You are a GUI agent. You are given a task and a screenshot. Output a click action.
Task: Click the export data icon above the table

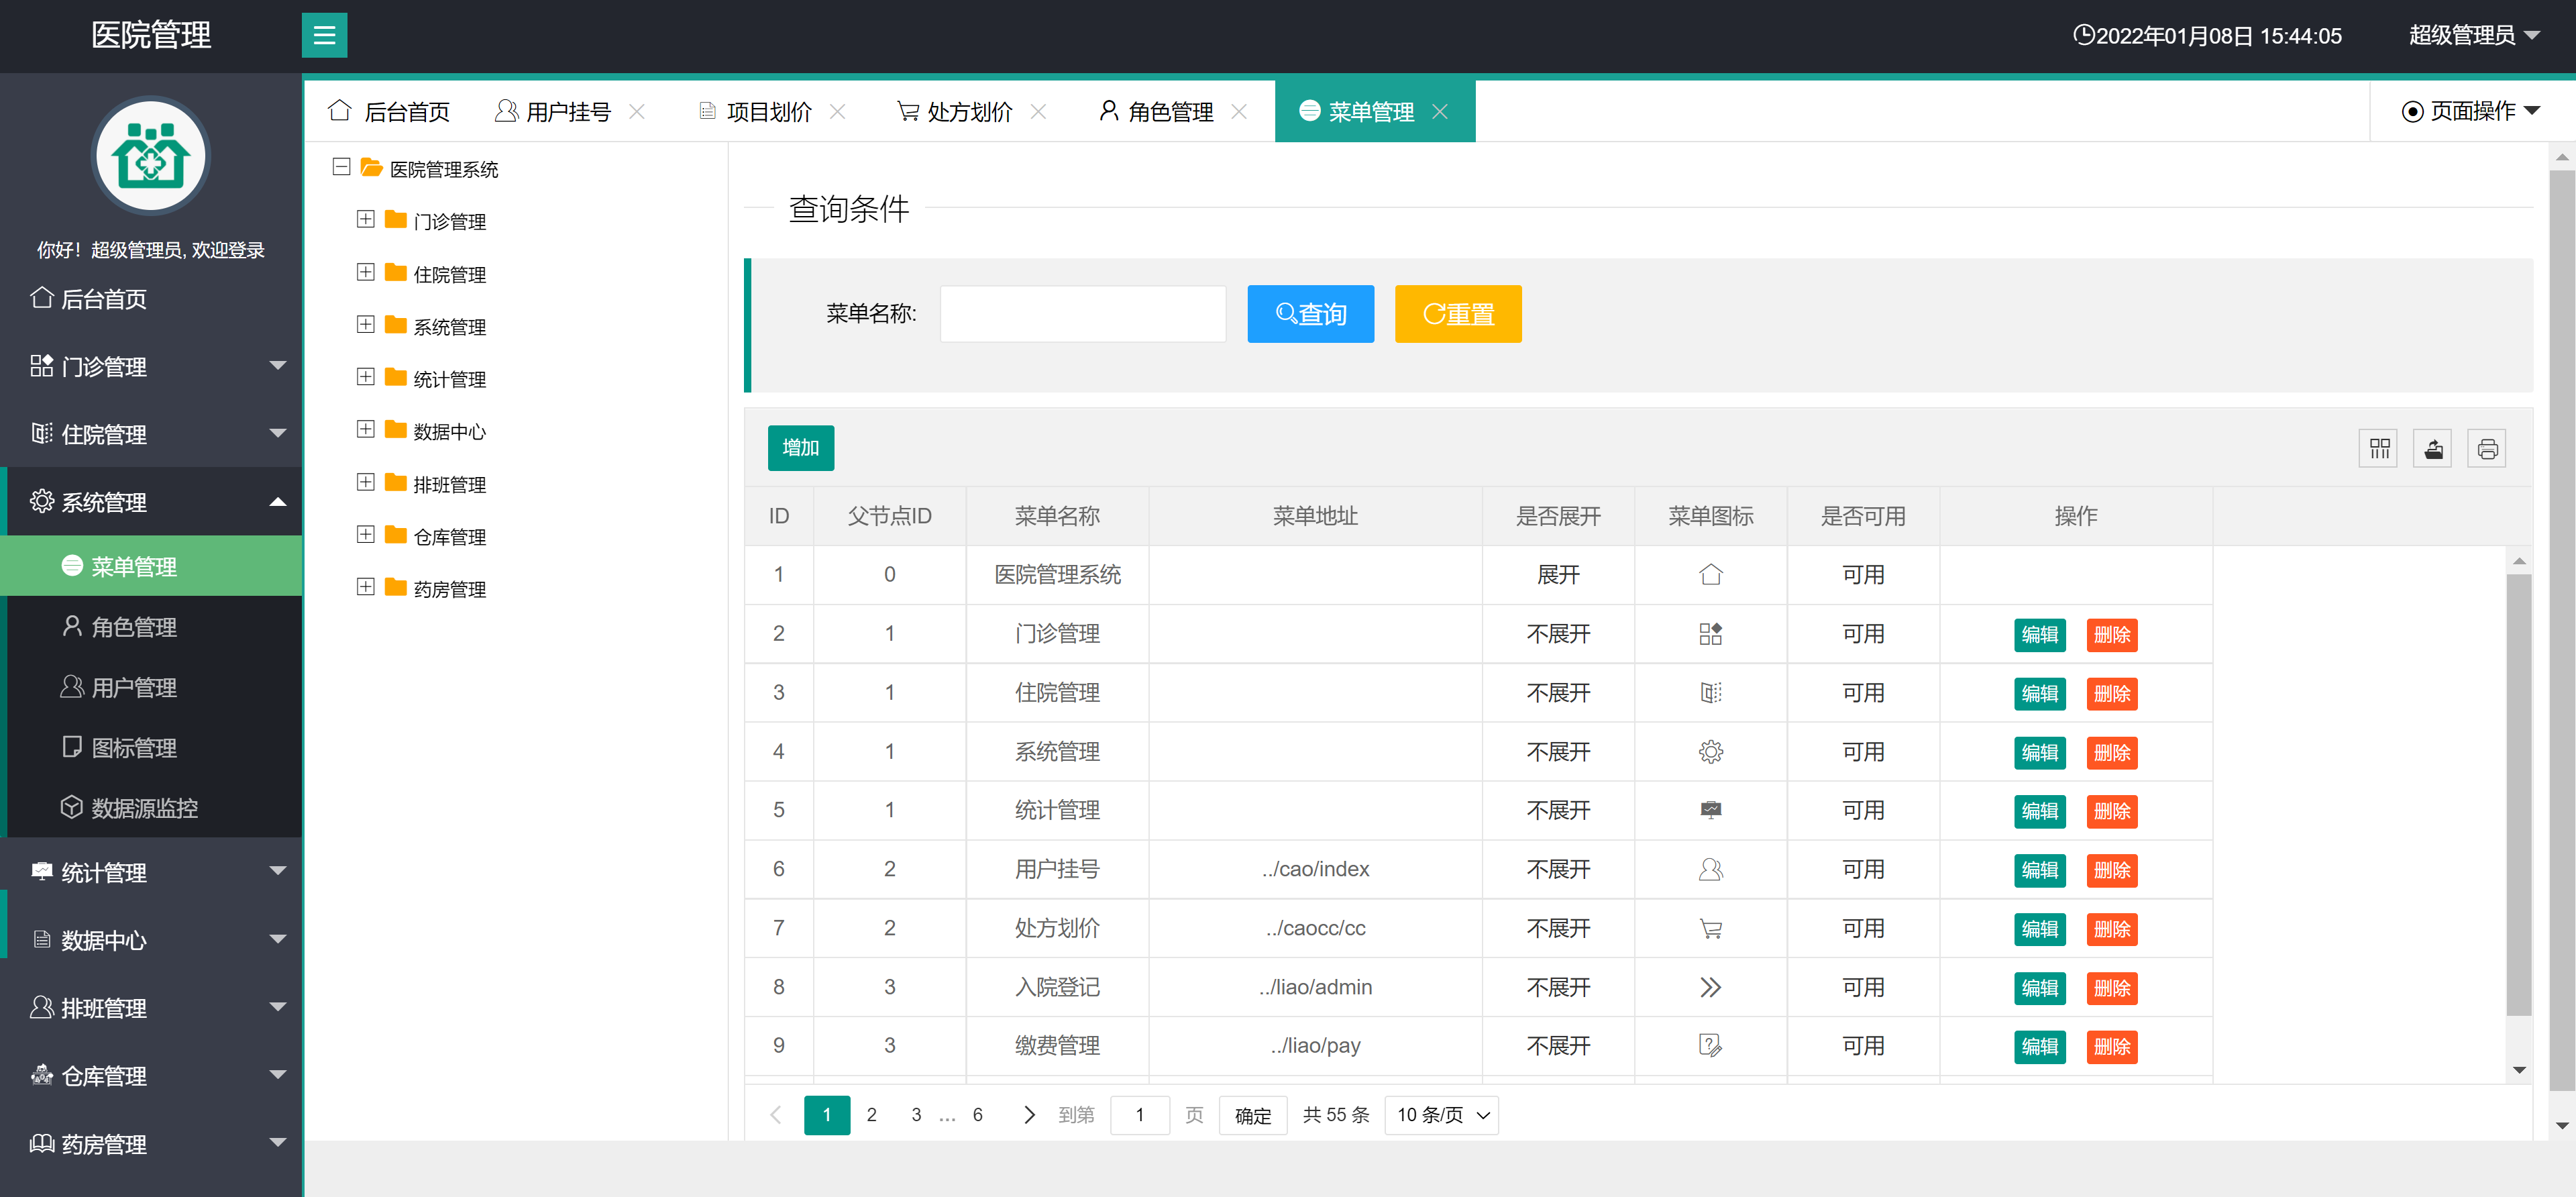[2433, 448]
